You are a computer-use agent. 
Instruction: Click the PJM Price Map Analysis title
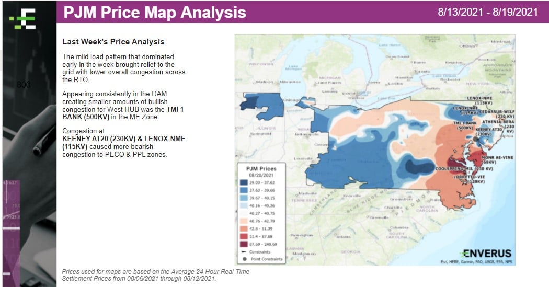155,12
